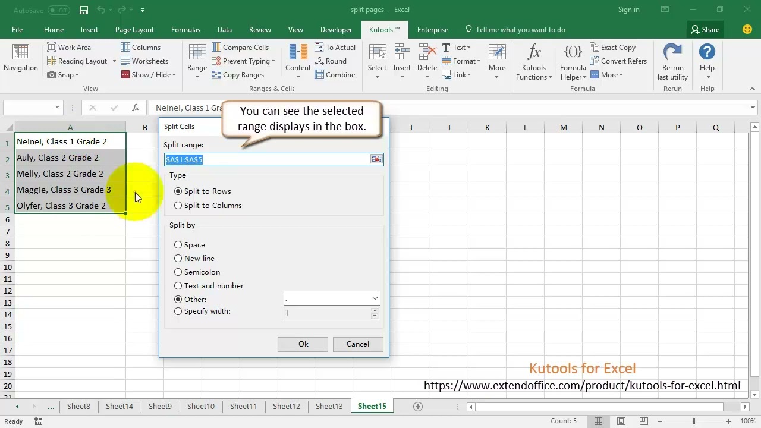Image resolution: width=761 pixels, height=428 pixels.
Task: Select cell containing Maggie, Class 3 Grade 3
Action: [70, 190]
